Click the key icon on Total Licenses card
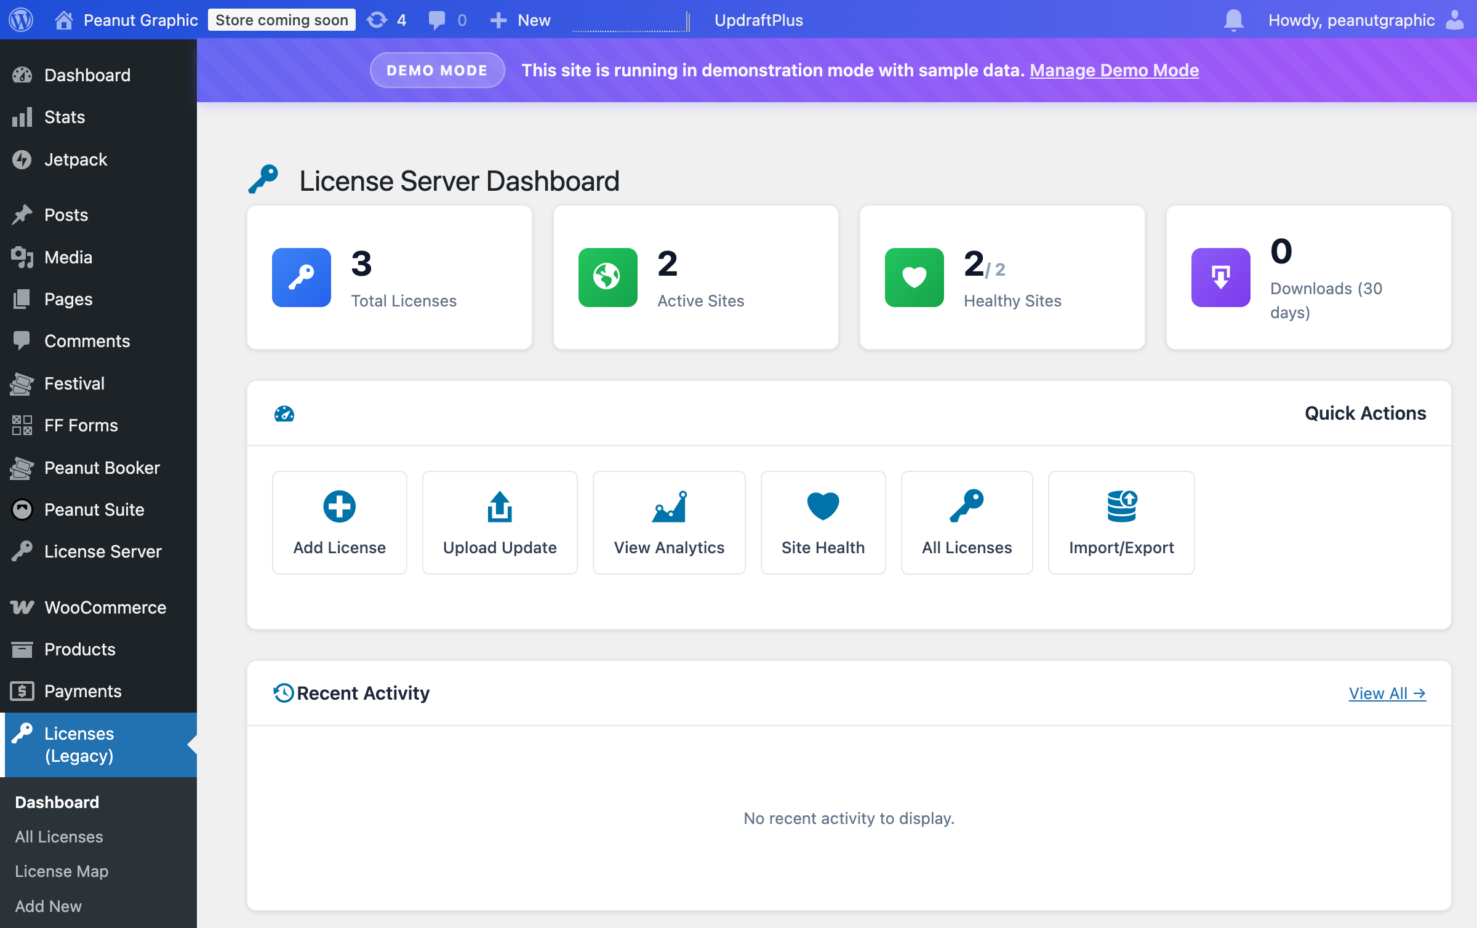Screen dimensions: 1477x928 pyautogui.click(x=301, y=278)
